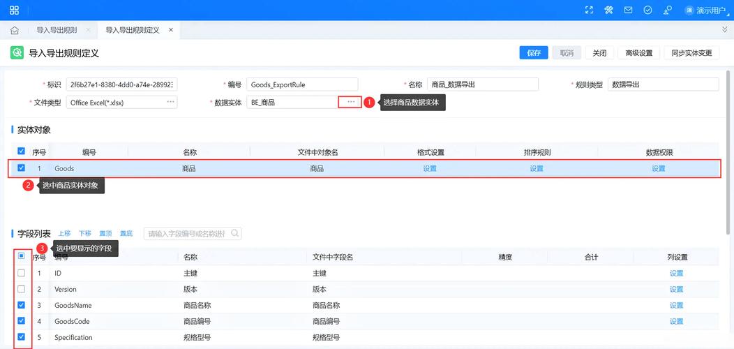Click the 规格型号 file field name cell
The height and width of the screenshot is (349, 734).
coord(327,337)
